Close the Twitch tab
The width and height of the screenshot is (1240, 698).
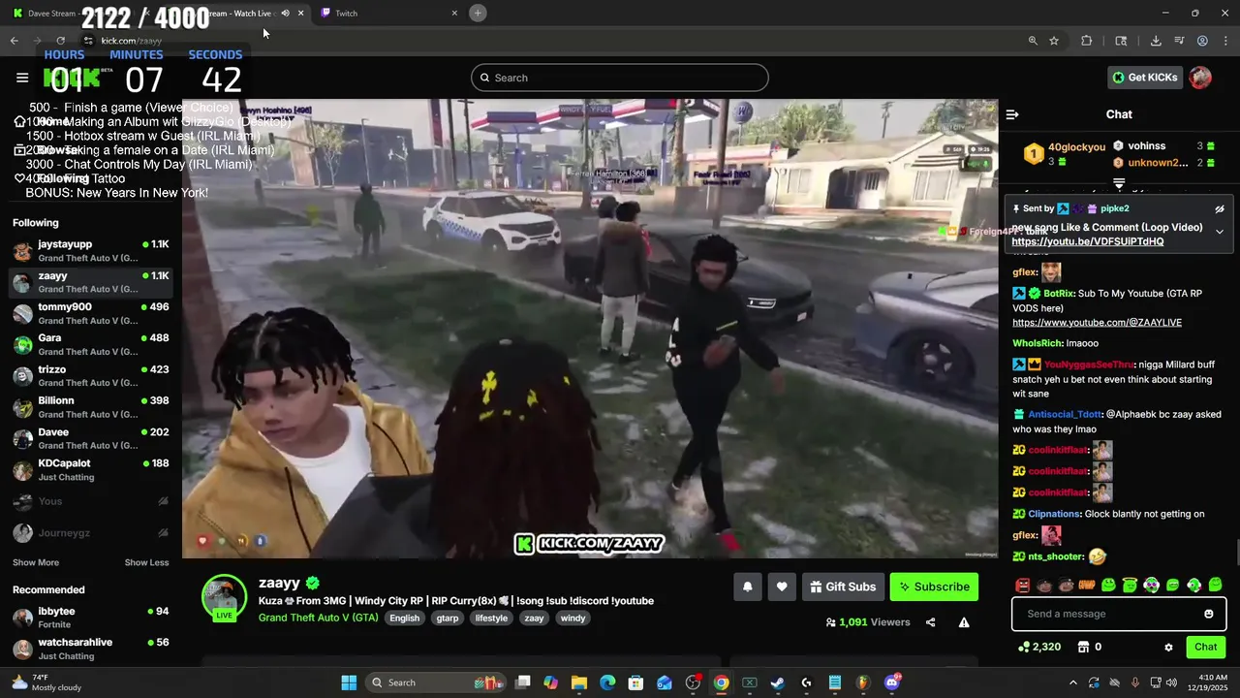coord(454,13)
